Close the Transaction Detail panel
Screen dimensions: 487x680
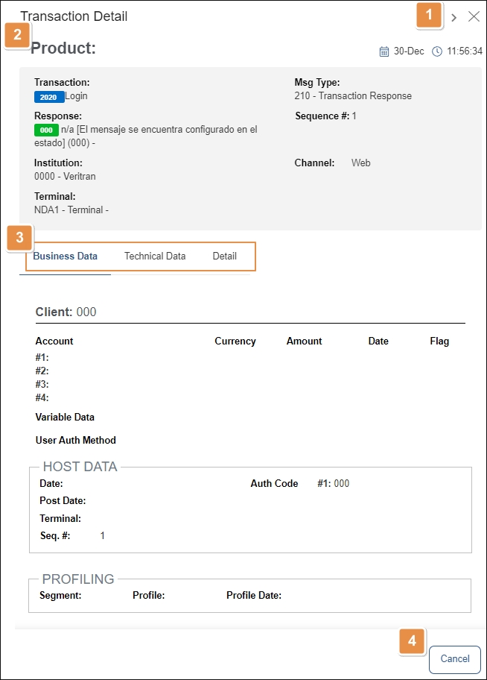[x=474, y=16]
